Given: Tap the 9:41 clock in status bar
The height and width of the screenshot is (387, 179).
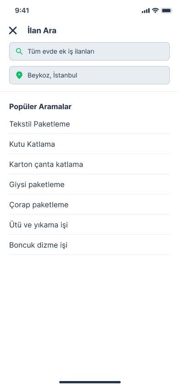Looking at the screenshot, I should (x=22, y=11).
